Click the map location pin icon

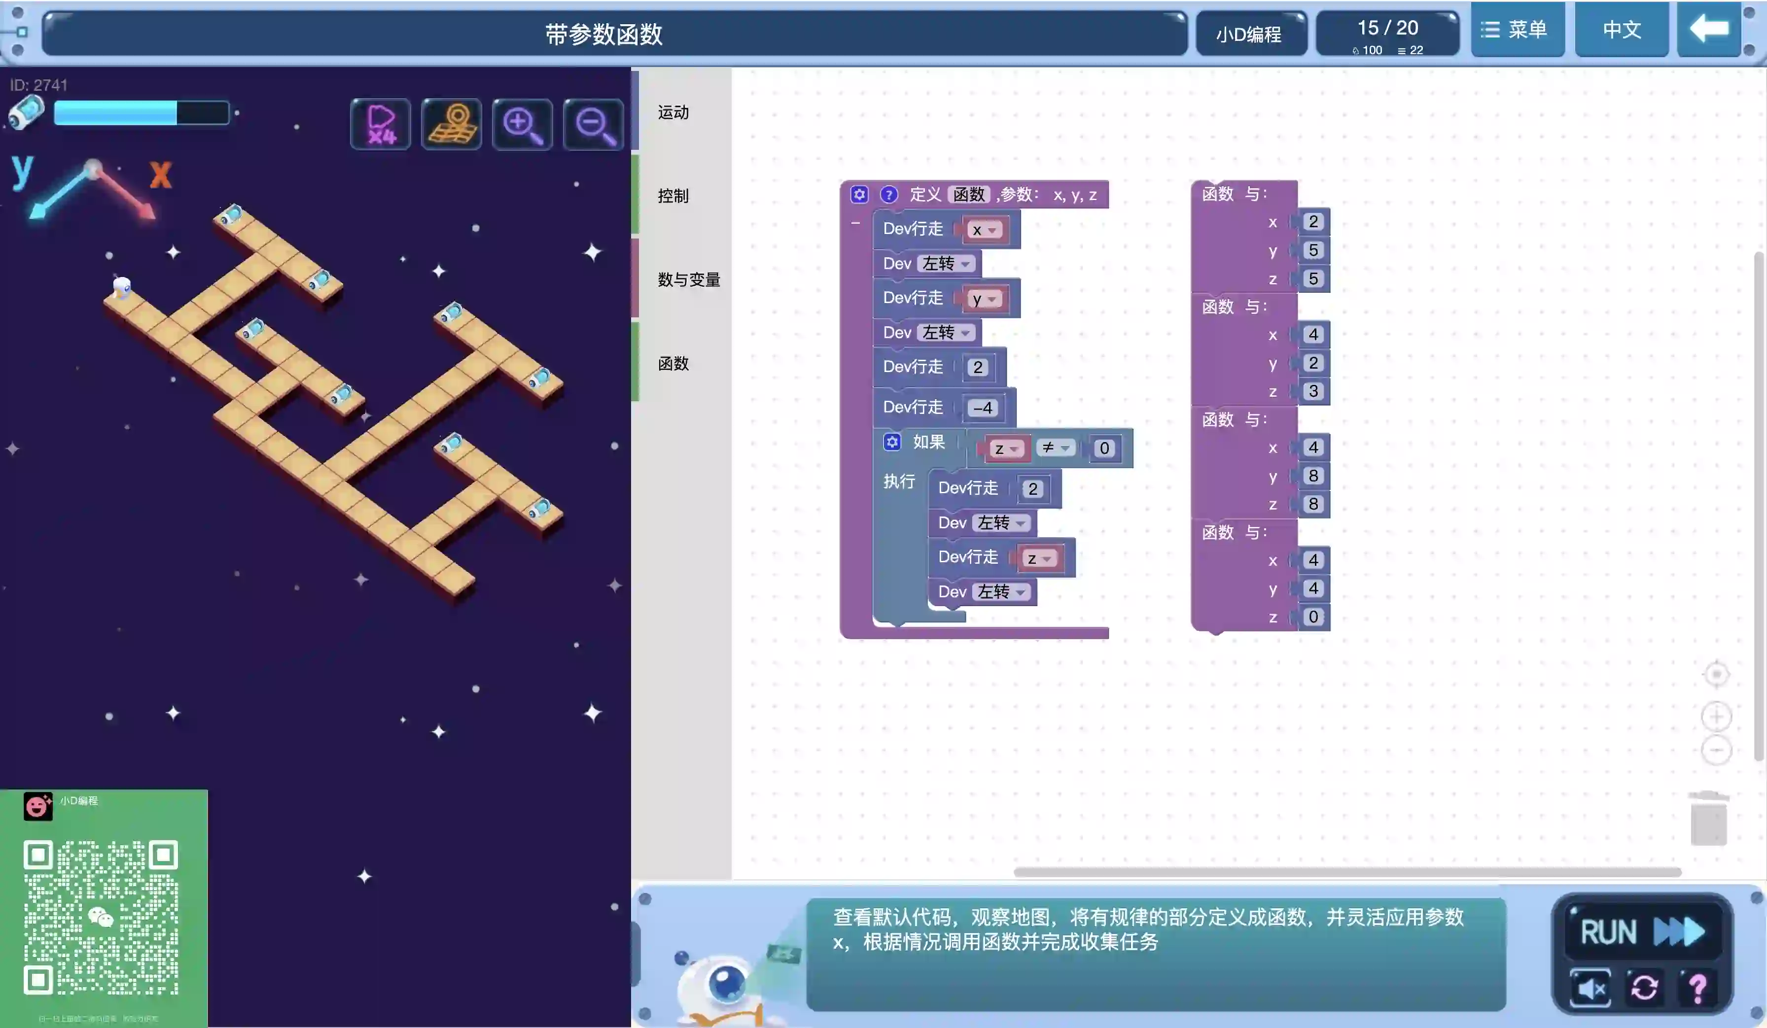tap(452, 124)
